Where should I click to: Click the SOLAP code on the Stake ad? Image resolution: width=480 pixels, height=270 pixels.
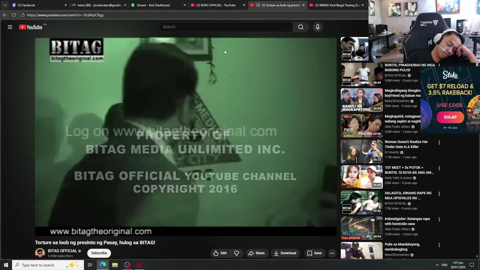450,117
